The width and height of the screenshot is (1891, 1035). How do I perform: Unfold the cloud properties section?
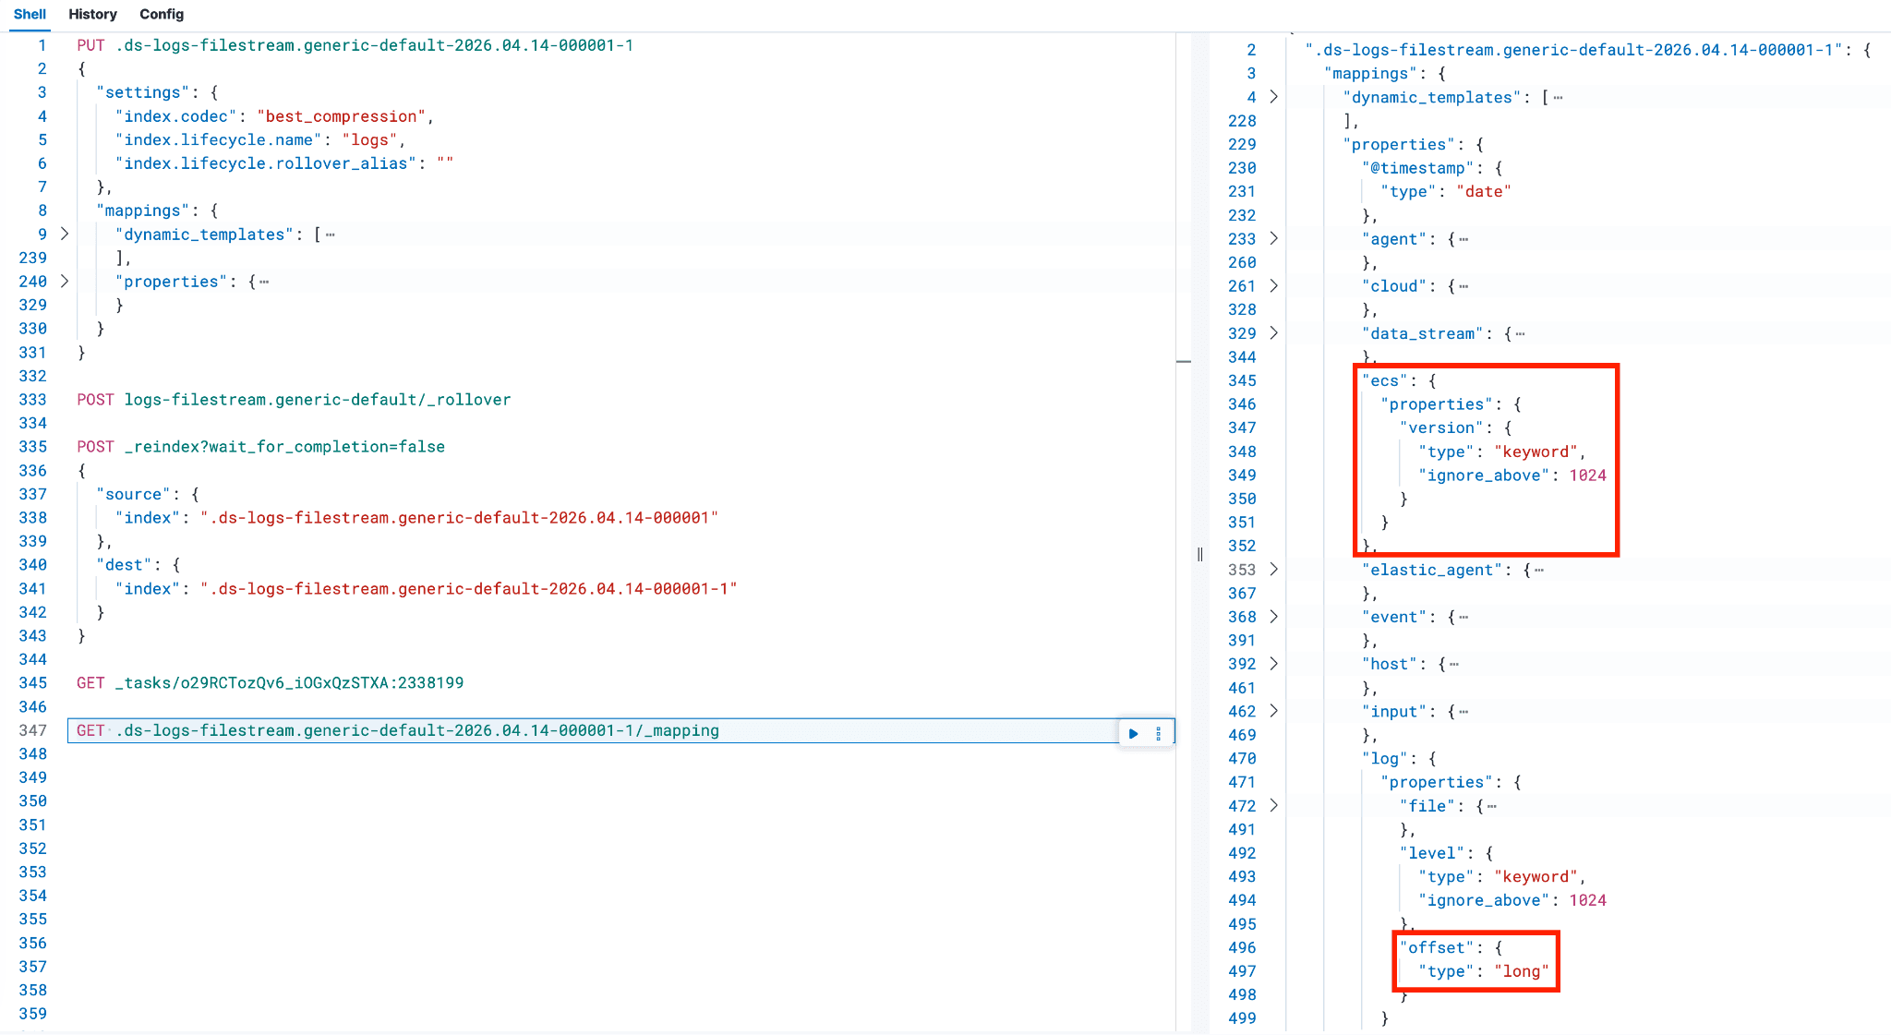(x=1274, y=286)
